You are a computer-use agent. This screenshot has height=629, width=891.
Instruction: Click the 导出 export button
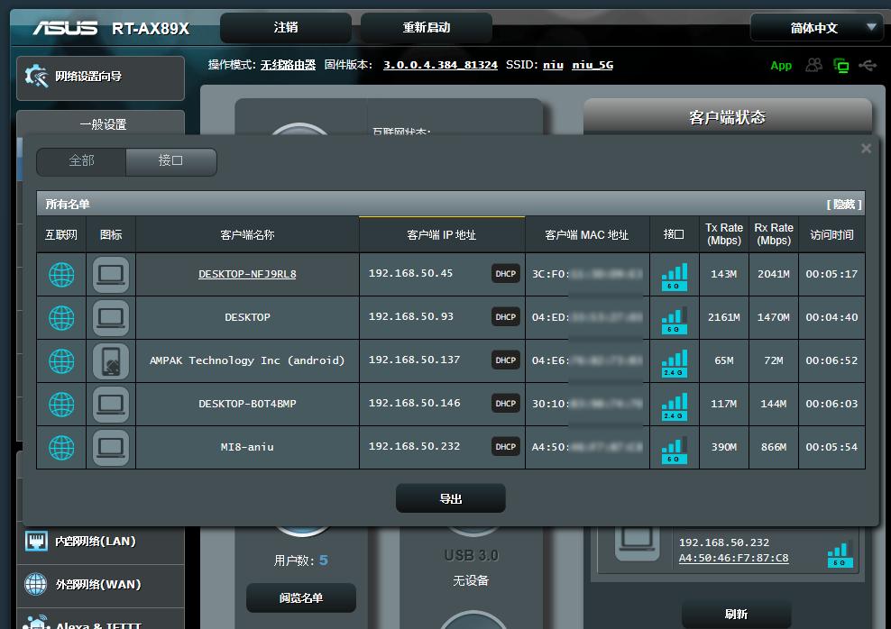coord(450,498)
